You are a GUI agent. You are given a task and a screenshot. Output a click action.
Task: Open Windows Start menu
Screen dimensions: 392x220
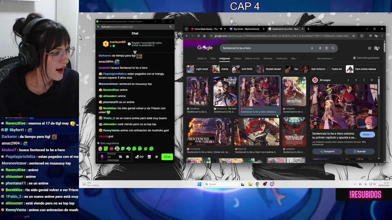point(199,184)
